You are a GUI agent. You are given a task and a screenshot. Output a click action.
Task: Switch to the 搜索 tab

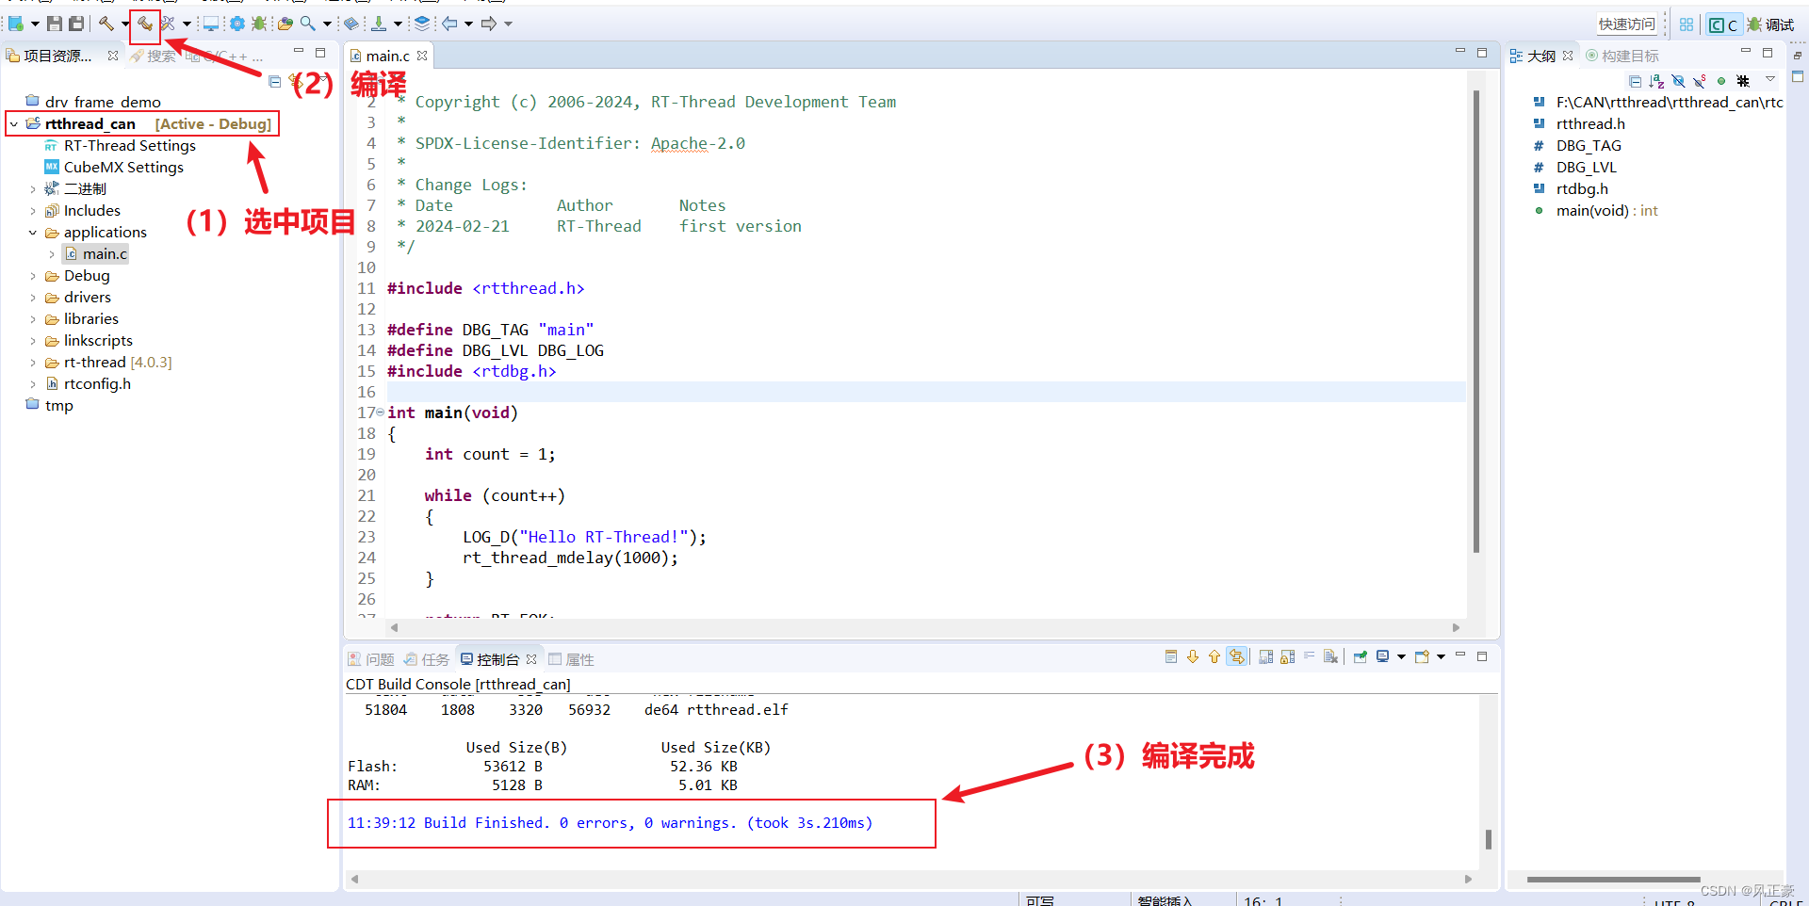pos(154,56)
